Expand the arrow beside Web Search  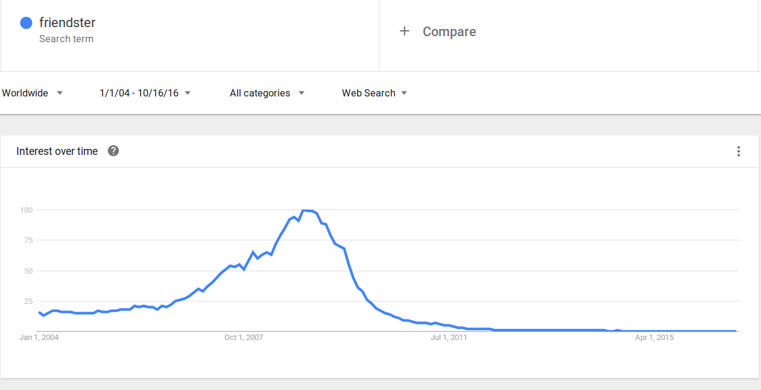click(404, 93)
